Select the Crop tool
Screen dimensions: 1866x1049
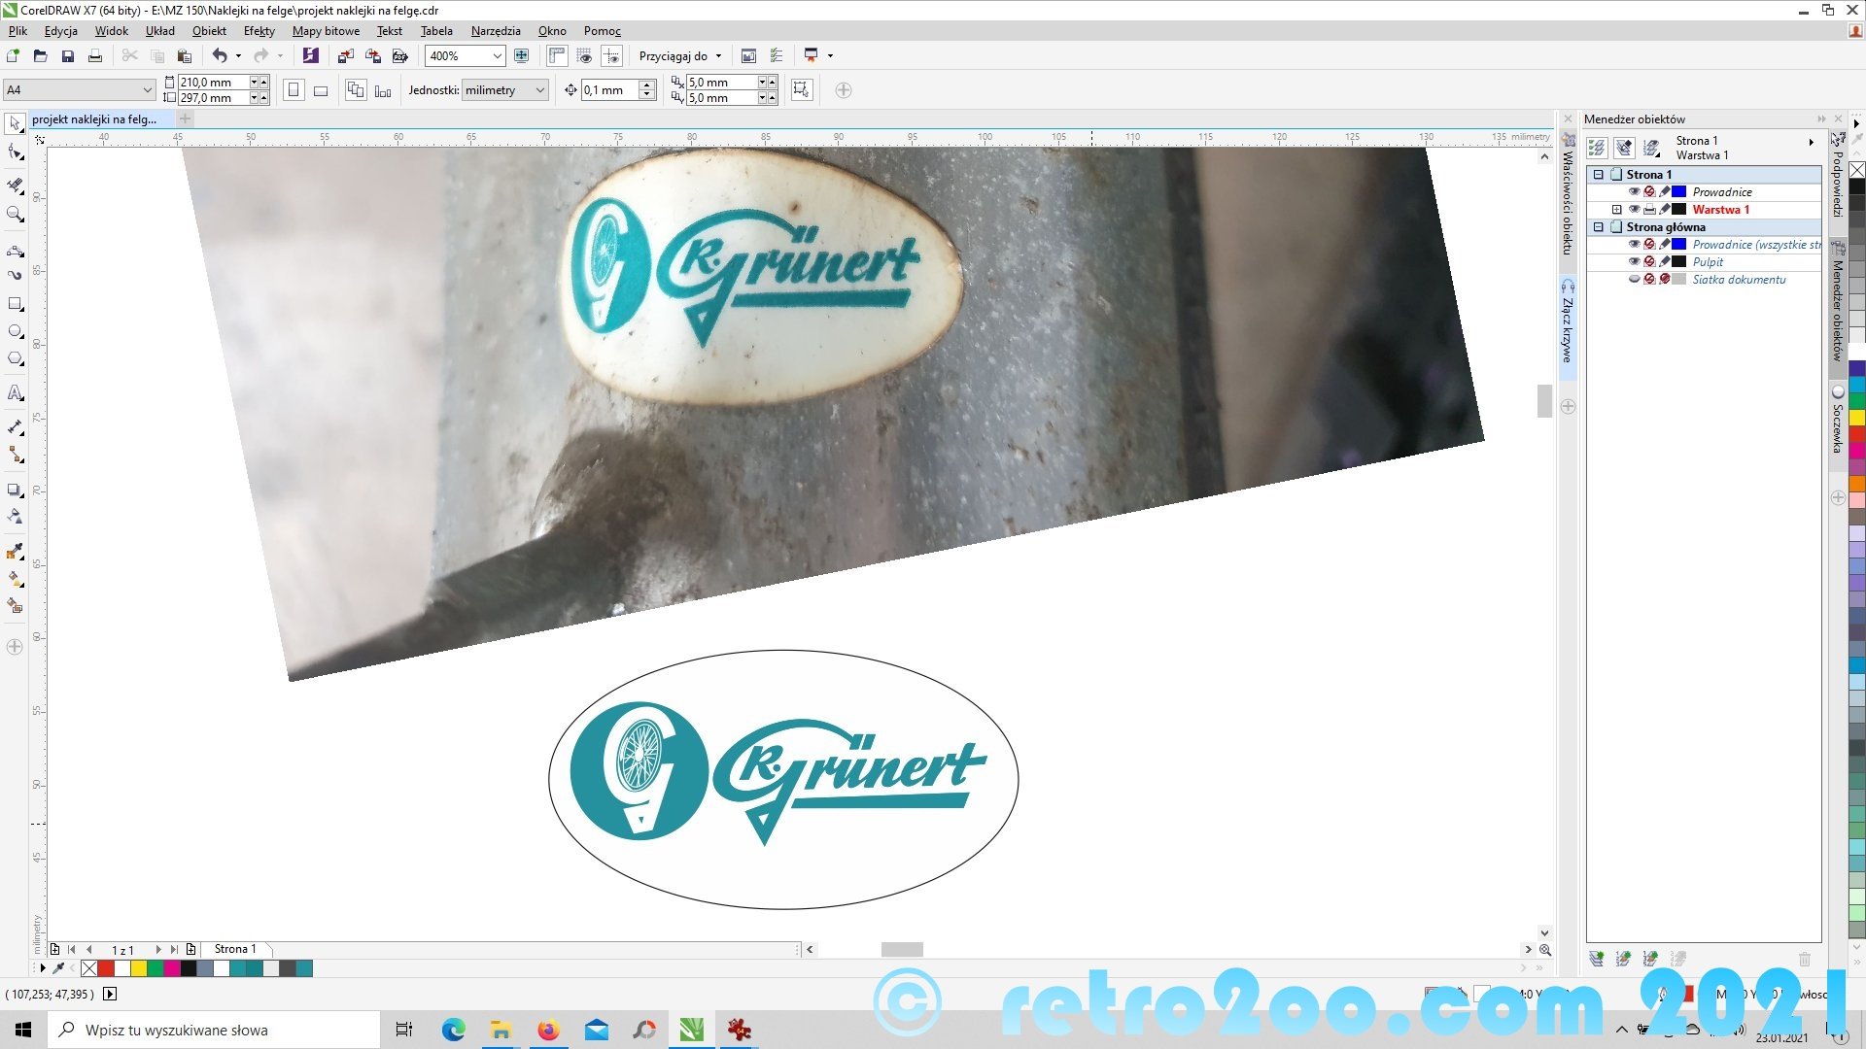coord(16,185)
